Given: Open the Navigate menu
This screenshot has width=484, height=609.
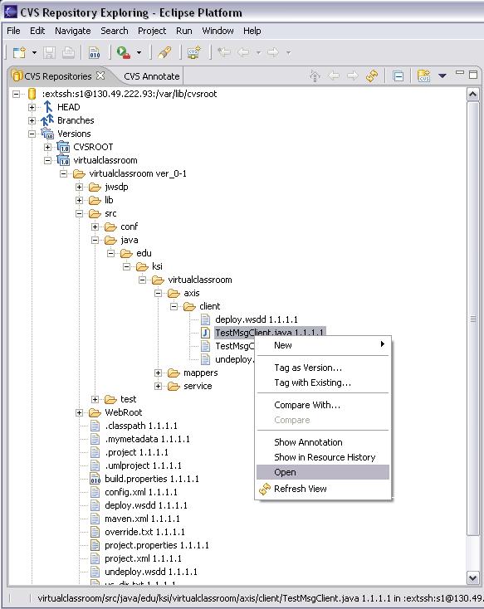Looking at the screenshot, I should (73, 31).
